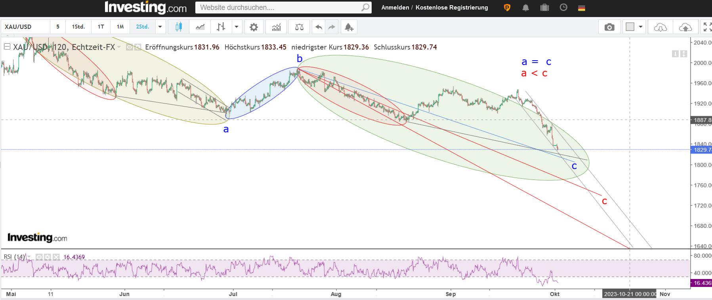Click the blue text a = c
712x300 pixels.
pos(536,62)
